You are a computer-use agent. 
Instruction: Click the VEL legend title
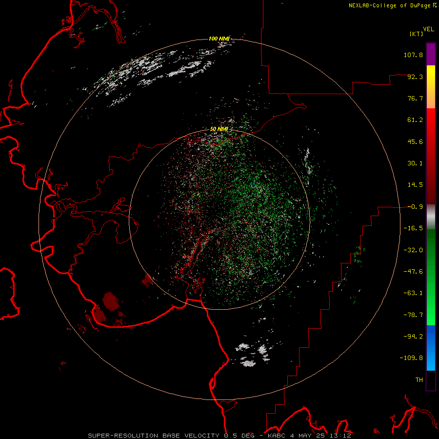click(x=428, y=29)
